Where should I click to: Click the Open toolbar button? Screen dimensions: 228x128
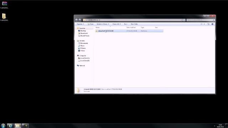point(90,24)
